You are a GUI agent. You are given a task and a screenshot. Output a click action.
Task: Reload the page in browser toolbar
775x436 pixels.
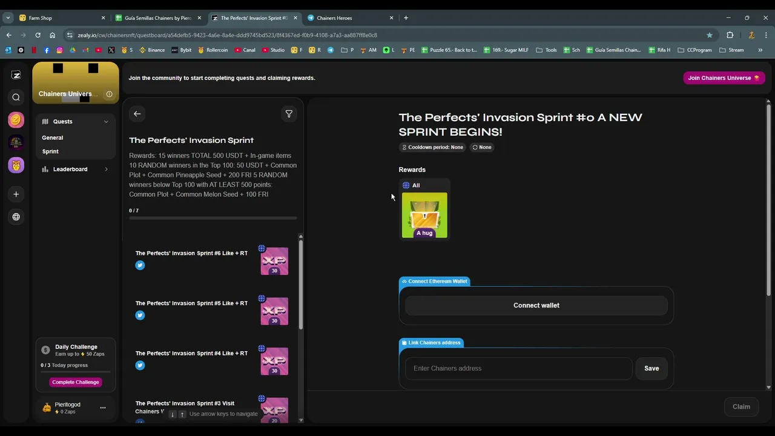(x=38, y=35)
